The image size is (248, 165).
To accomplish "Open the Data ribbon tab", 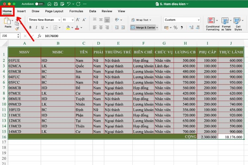I will coord(93,11).
